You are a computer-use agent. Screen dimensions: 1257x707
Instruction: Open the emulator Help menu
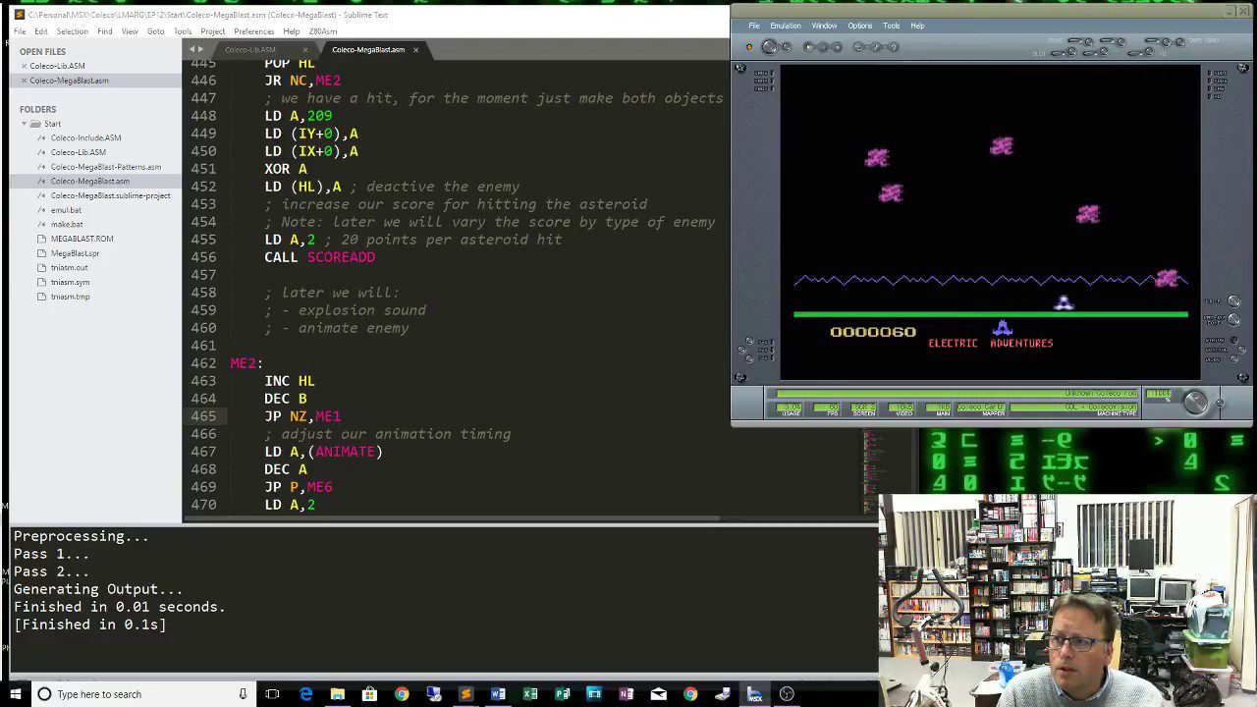click(x=917, y=26)
